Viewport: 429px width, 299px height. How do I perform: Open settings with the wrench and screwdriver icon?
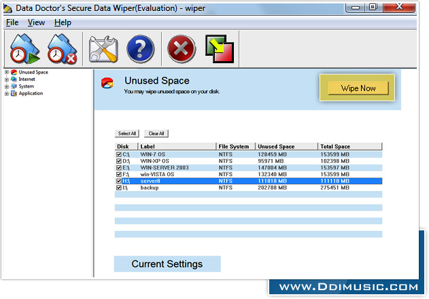click(x=103, y=48)
